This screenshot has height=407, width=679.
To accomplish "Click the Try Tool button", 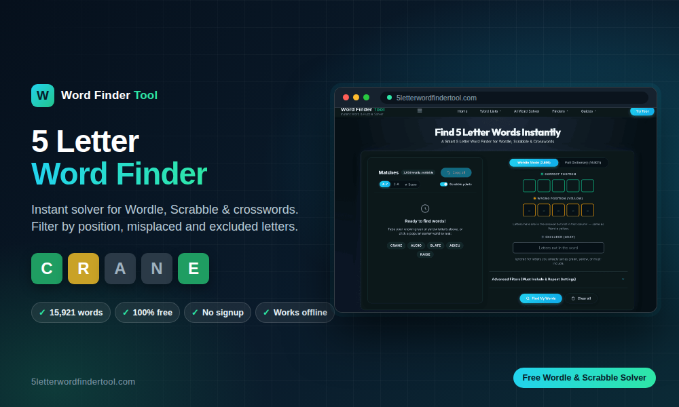I will (642, 111).
